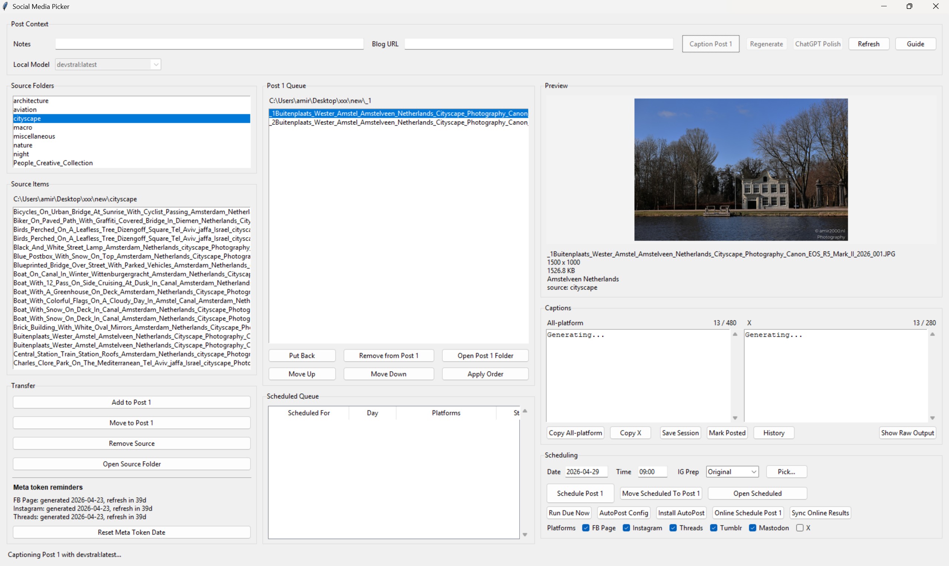Screen dimensions: 949x566
Task: Click the Platforms column header in Scheduled Queue
Action: [x=446, y=413]
